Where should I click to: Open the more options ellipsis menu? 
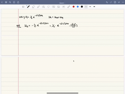click(x=123, y=2)
